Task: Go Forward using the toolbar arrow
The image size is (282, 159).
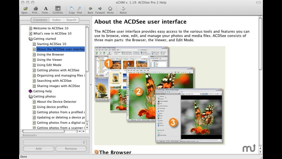Action: click(x=100, y=8)
